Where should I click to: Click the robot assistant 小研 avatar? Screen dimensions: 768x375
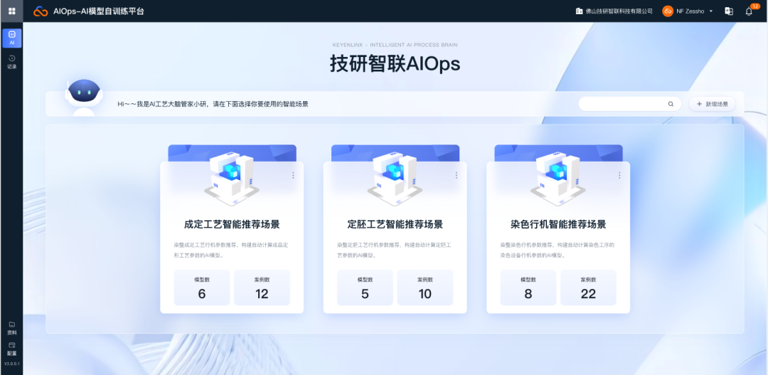pos(83,96)
